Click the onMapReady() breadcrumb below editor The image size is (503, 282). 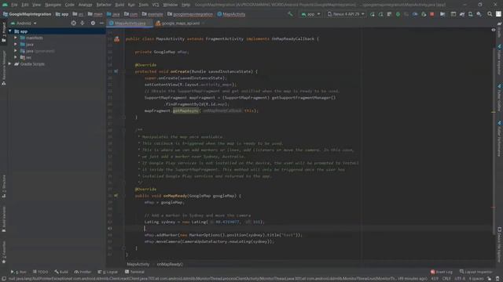[170, 264]
